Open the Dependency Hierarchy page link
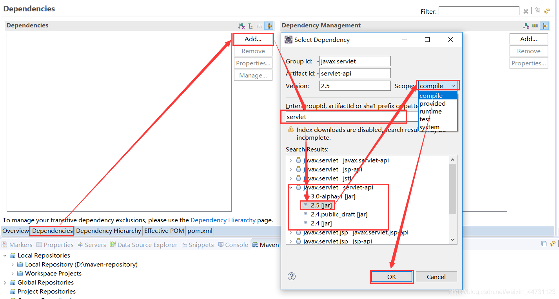The image size is (559, 299). tap(223, 220)
